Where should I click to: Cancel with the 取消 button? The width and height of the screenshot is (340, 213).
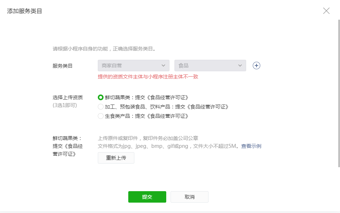(x=190, y=197)
